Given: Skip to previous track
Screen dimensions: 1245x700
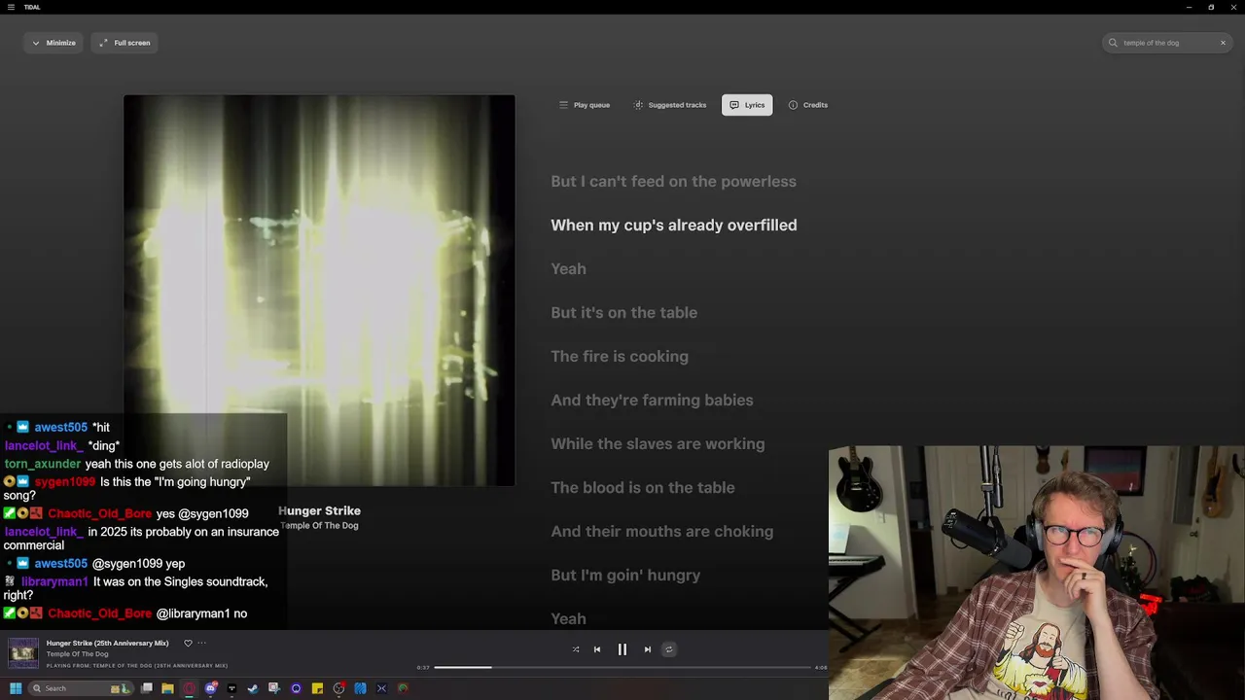Looking at the screenshot, I should pos(597,649).
